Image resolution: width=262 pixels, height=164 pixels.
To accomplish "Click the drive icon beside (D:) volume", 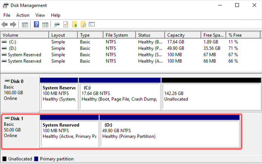I will 4,48.
